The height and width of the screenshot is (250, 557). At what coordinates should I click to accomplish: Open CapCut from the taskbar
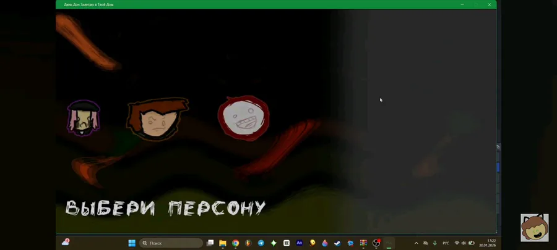pos(287,243)
